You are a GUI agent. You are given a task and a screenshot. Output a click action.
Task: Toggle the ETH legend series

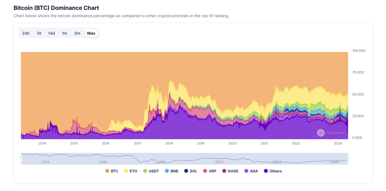pyautogui.click(x=131, y=171)
